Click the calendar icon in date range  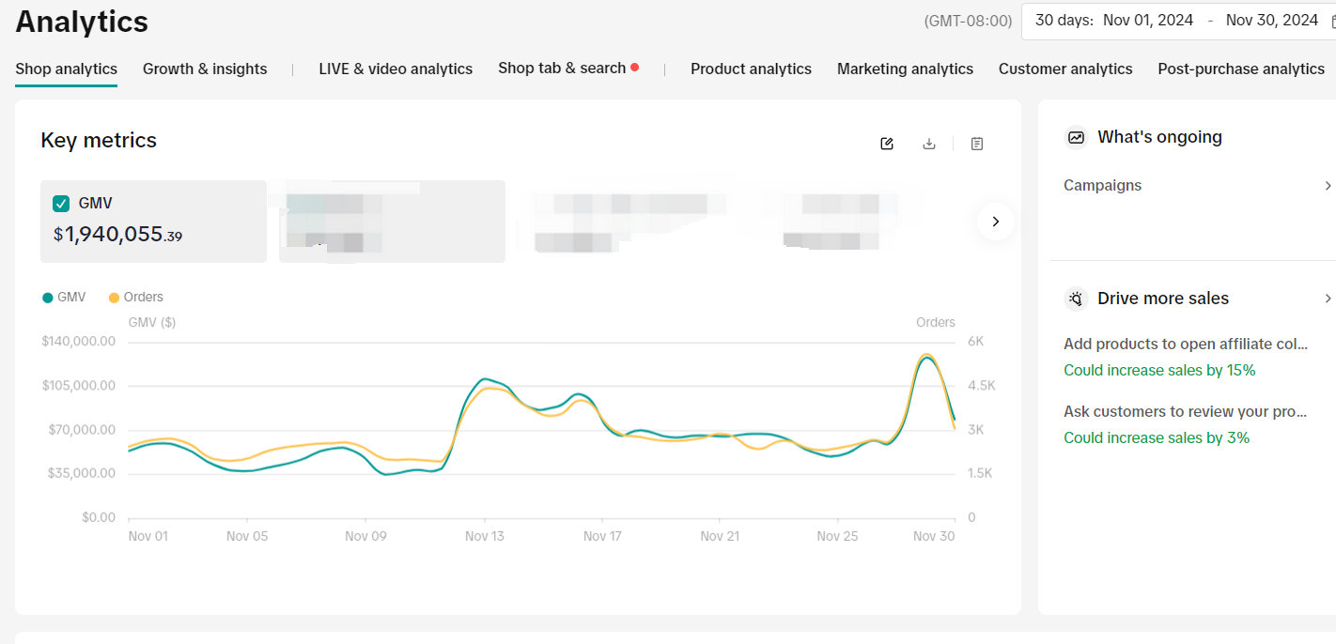(x=1332, y=22)
